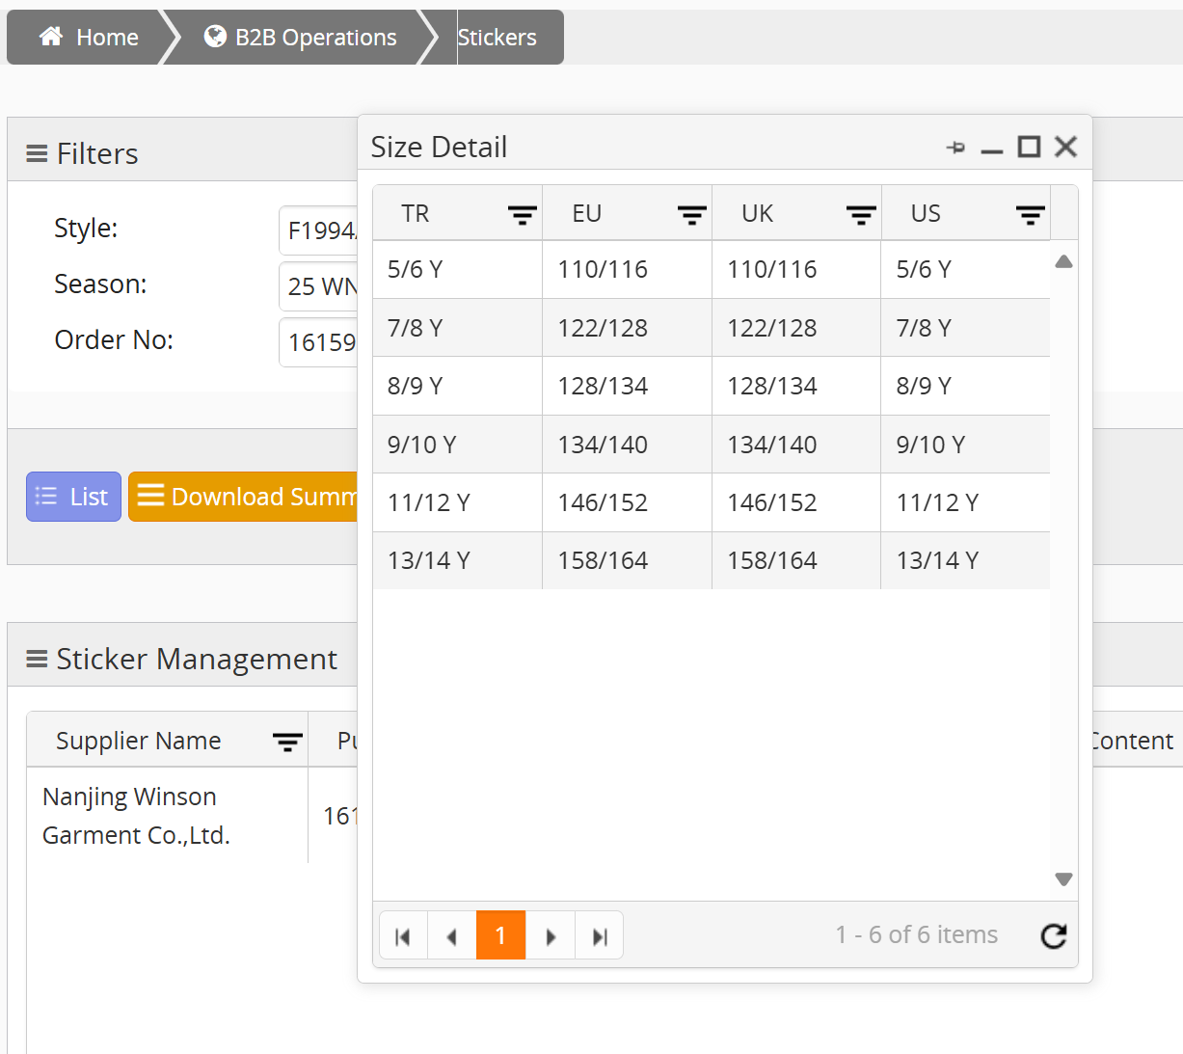Go to the first page of grid
Viewport: 1183px width, 1054px height.
(x=403, y=936)
